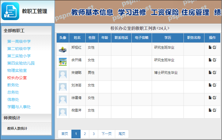Open 教师人数统计 statistics link
Image resolution: width=222 pixels, height=140 pixels.
(17, 129)
